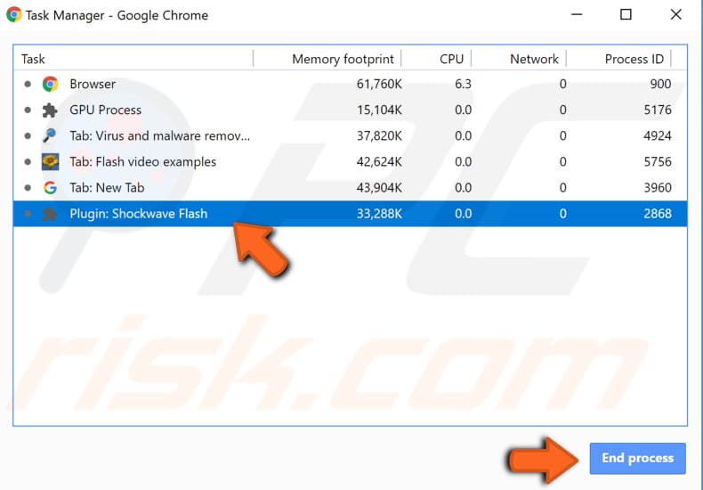Select the Tab: New Tab row
The width and height of the screenshot is (703, 490).
350,188
